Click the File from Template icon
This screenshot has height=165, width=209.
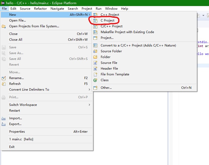[x=95, y=74]
